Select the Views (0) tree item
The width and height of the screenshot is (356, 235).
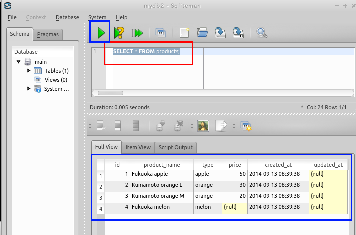pos(56,80)
